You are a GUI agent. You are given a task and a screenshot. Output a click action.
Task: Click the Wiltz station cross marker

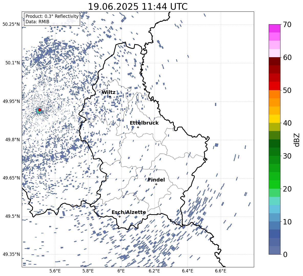coord(110,97)
